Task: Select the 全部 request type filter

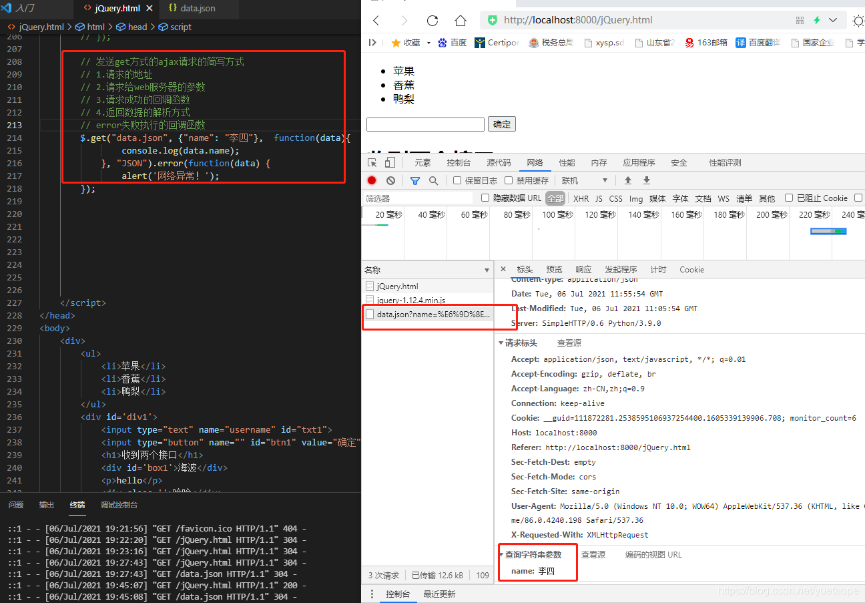Action: (x=555, y=198)
